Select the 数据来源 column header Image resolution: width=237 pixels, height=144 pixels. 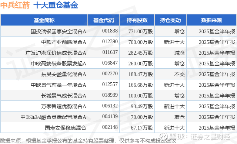(x=211, y=20)
